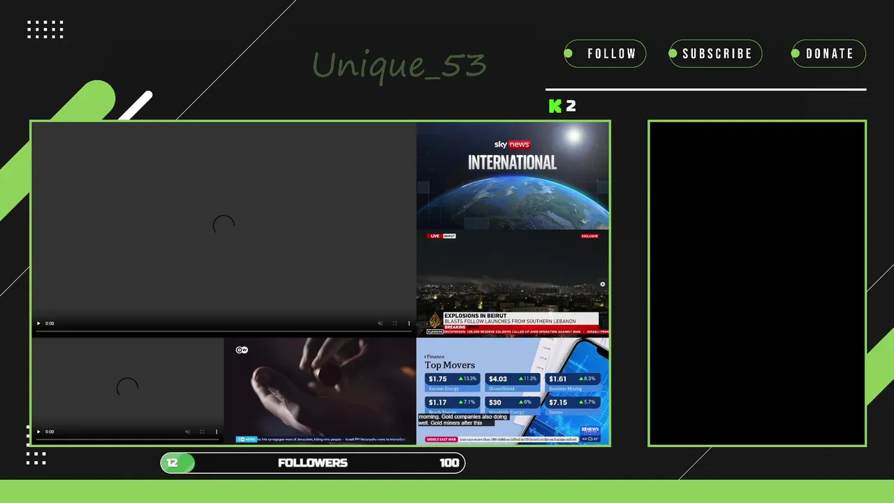Click the green Kick logo icon
This screenshot has height=503, width=894.
(x=555, y=106)
